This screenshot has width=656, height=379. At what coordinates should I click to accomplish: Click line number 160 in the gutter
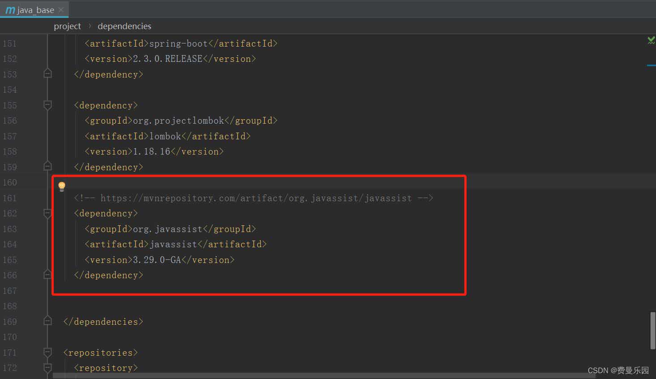(x=10, y=182)
